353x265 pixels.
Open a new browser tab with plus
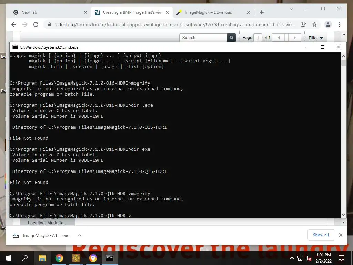pos(261,12)
